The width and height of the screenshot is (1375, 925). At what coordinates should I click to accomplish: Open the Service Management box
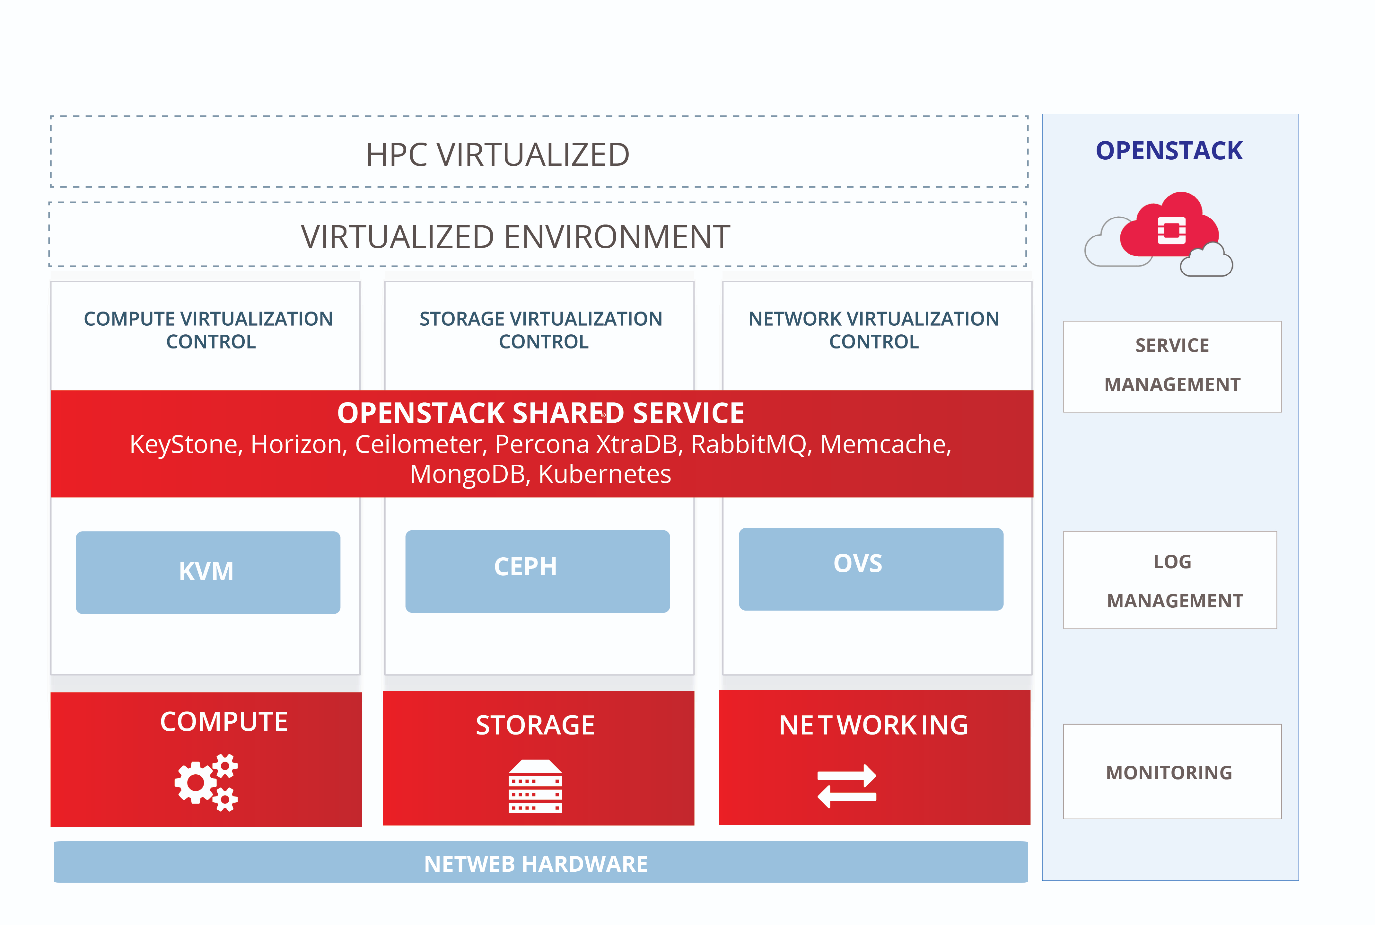(x=1172, y=366)
